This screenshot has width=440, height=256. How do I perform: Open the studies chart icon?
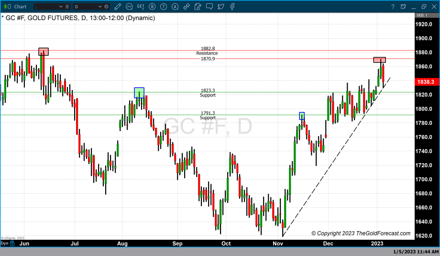pos(130,6)
